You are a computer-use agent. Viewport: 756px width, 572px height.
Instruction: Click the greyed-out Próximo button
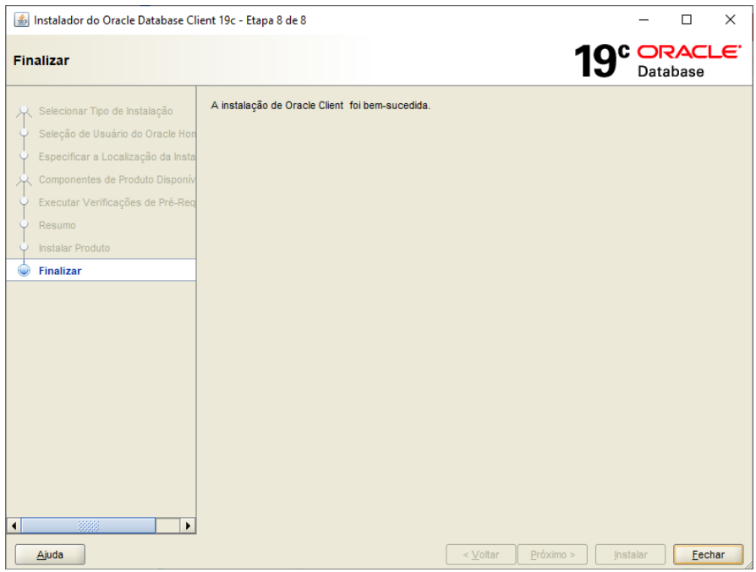(552, 554)
